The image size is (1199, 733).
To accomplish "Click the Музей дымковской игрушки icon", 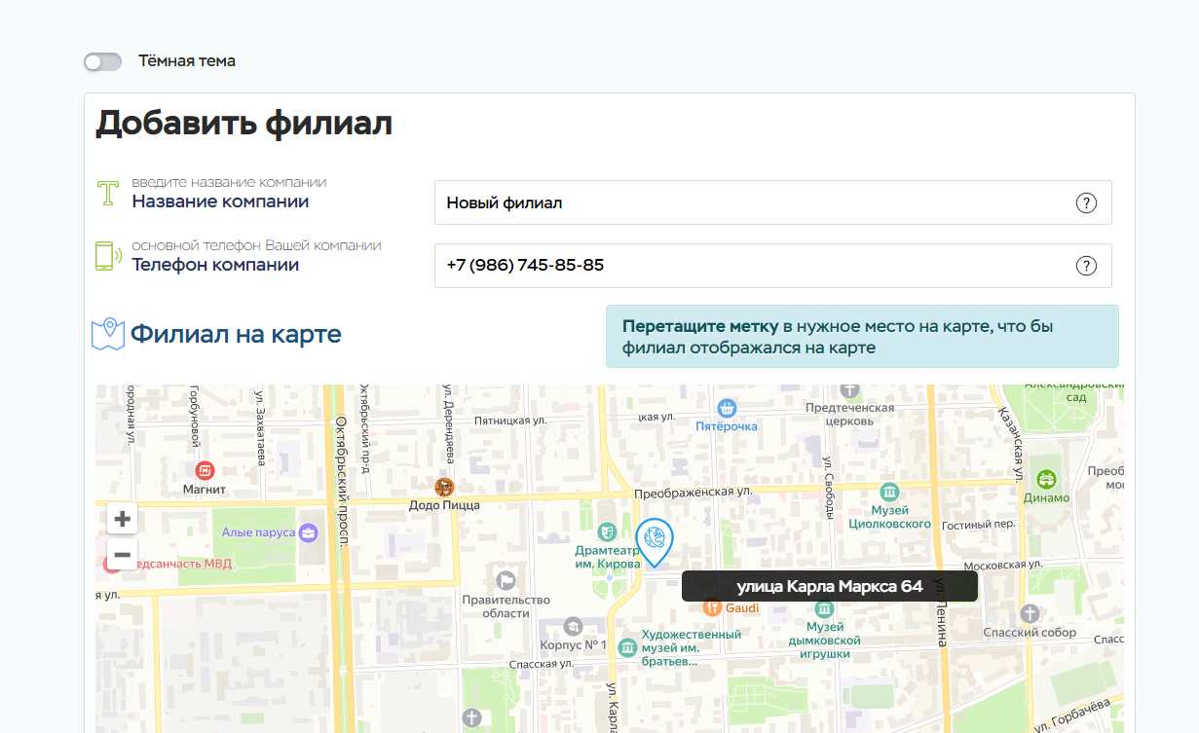I will (825, 609).
